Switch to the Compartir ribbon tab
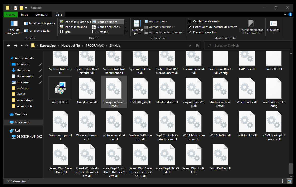 coord(42,15)
